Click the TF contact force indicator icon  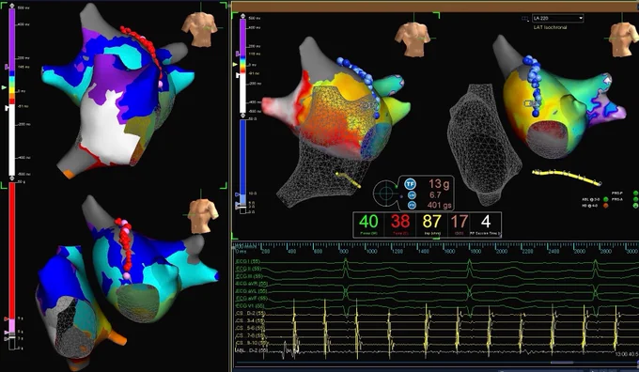click(x=410, y=184)
